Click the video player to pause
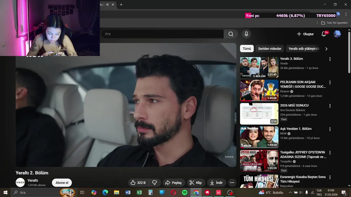This screenshot has width=351, height=197. [x=126, y=105]
